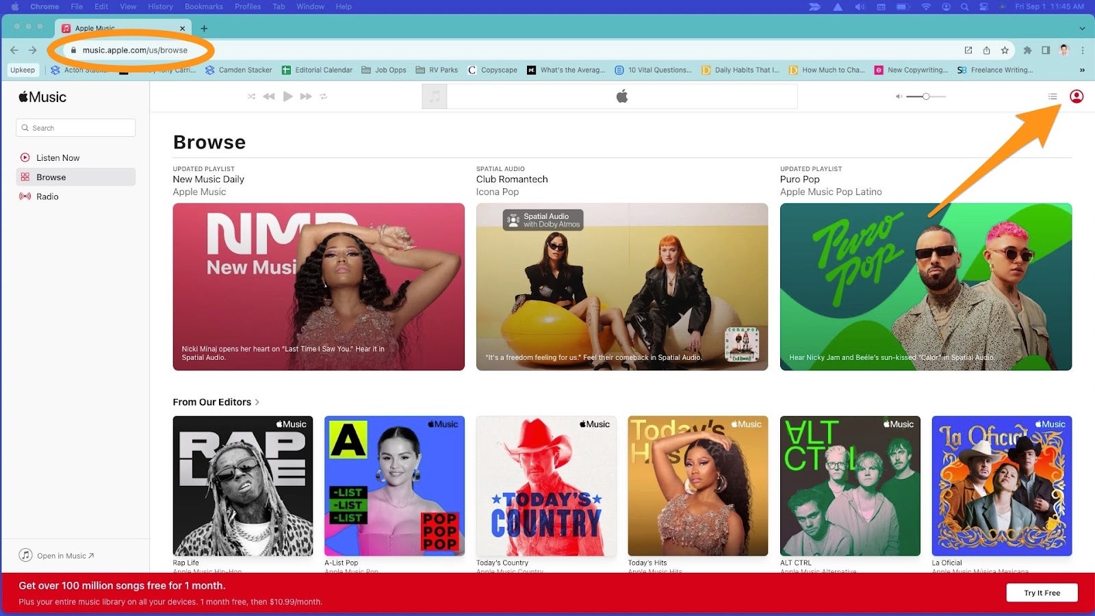Click the Try It Free button
Image resolution: width=1095 pixels, height=616 pixels.
[x=1042, y=593]
